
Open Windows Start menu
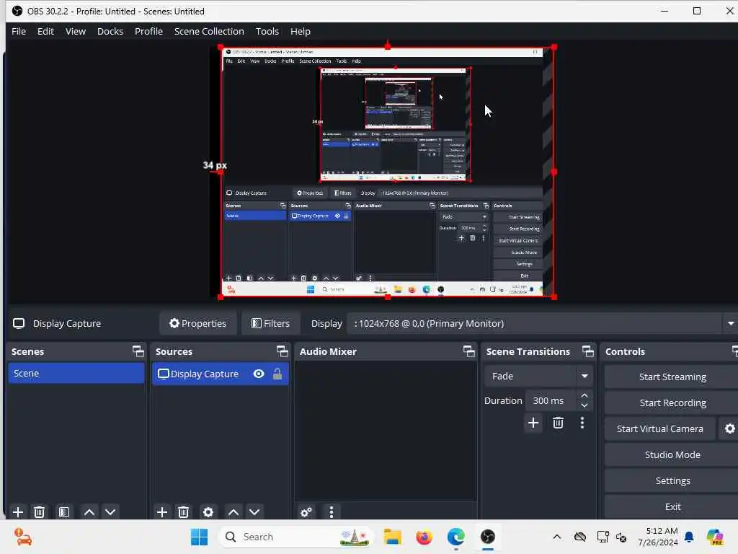pyautogui.click(x=199, y=537)
